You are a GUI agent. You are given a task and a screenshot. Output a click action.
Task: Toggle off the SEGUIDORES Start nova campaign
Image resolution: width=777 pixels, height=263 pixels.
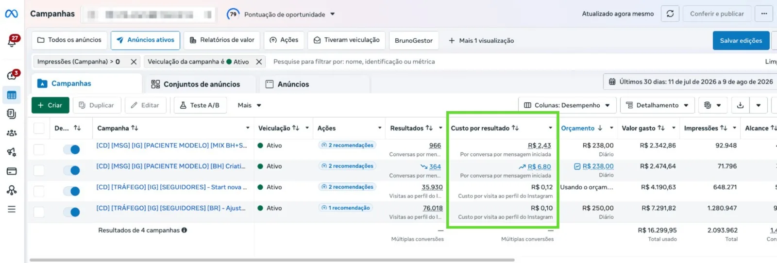[71, 191]
